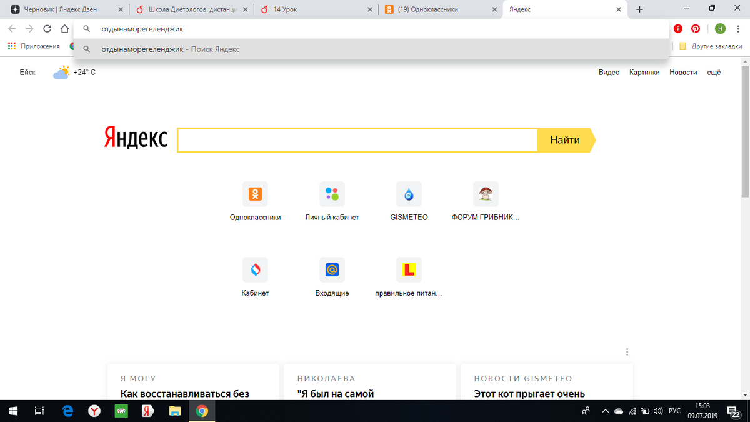Open Этот кот прыгает очень card
Viewport: 750px width, 422px height.
pyautogui.click(x=546, y=381)
